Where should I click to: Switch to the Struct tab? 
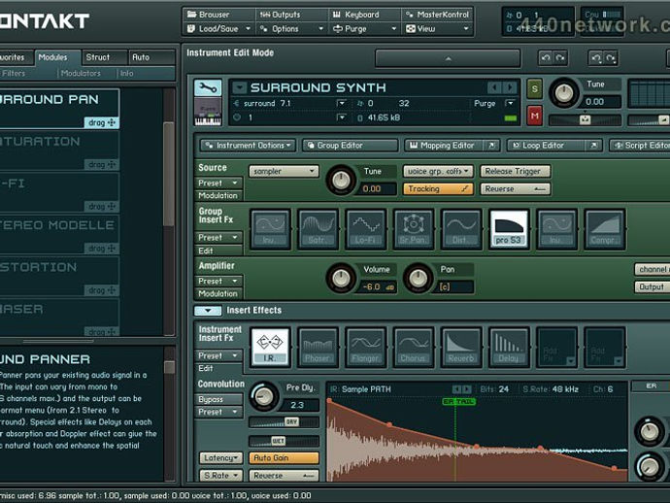point(105,57)
